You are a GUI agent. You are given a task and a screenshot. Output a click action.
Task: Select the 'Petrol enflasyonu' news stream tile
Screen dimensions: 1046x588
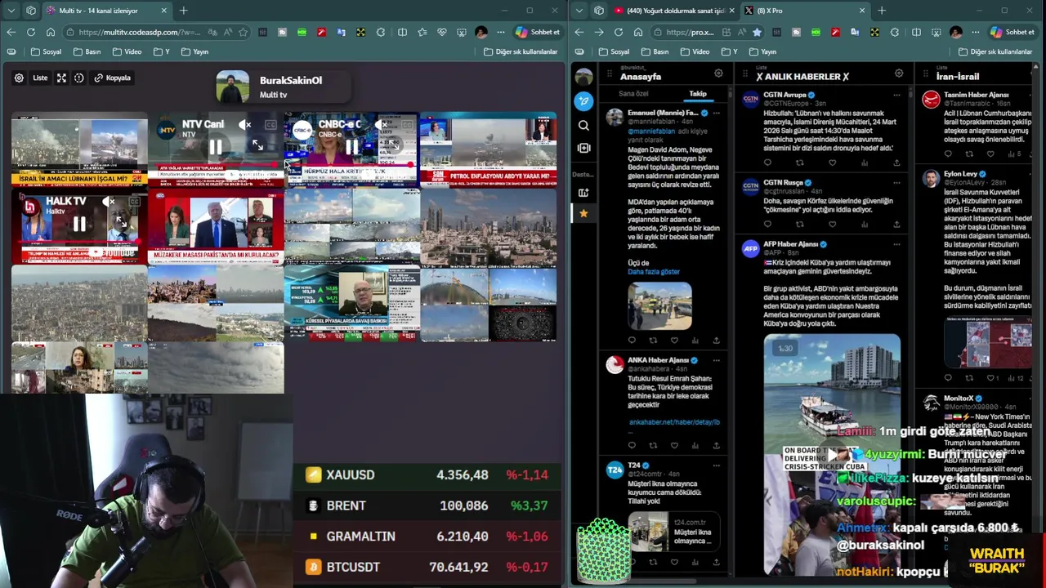[x=488, y=151]
